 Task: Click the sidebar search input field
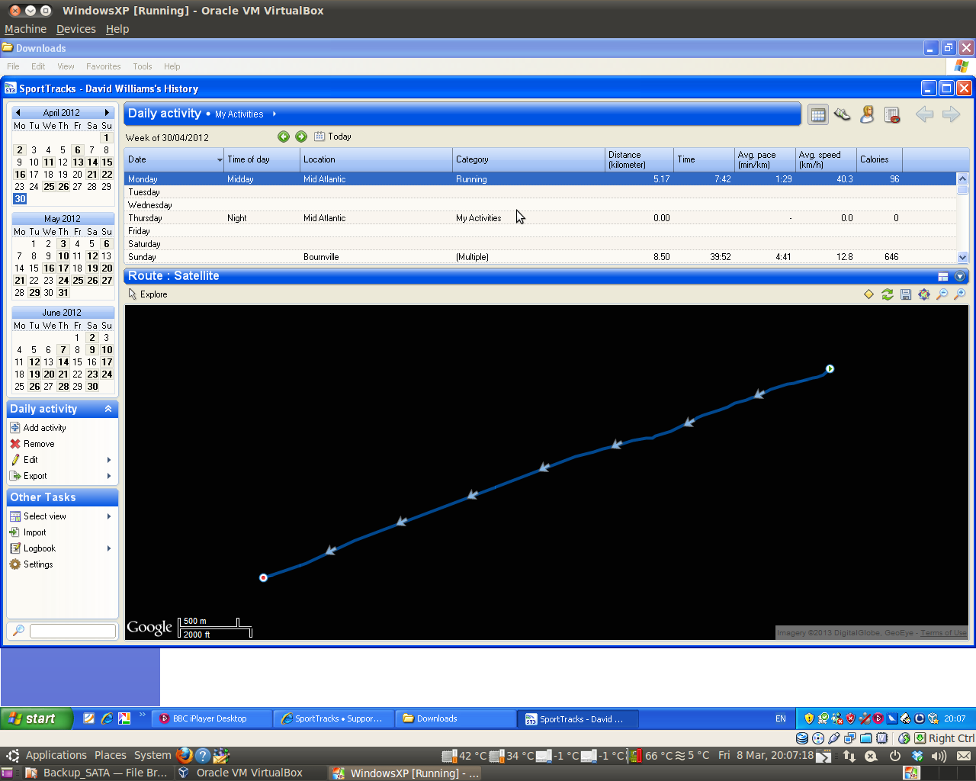[72, 631]
